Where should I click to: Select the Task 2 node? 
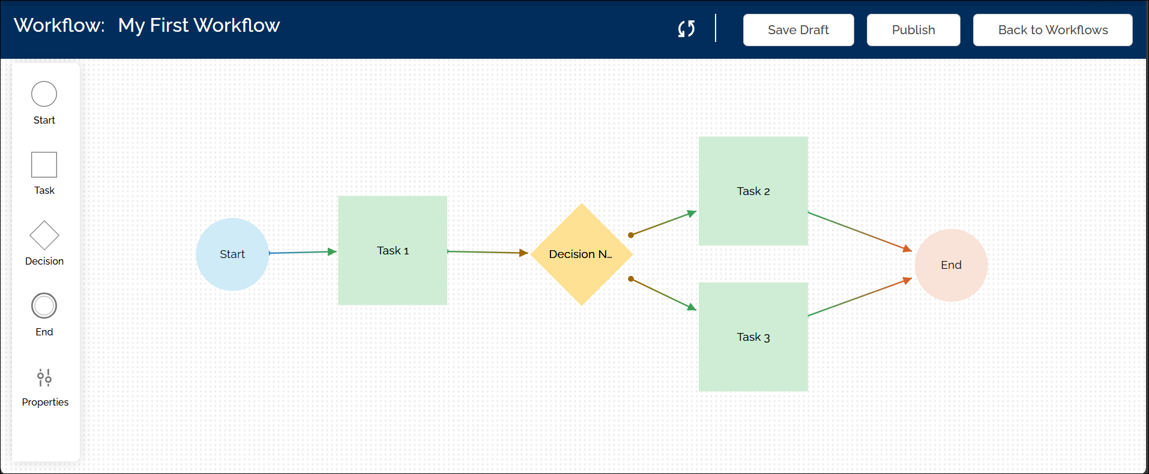coord(753,191)
